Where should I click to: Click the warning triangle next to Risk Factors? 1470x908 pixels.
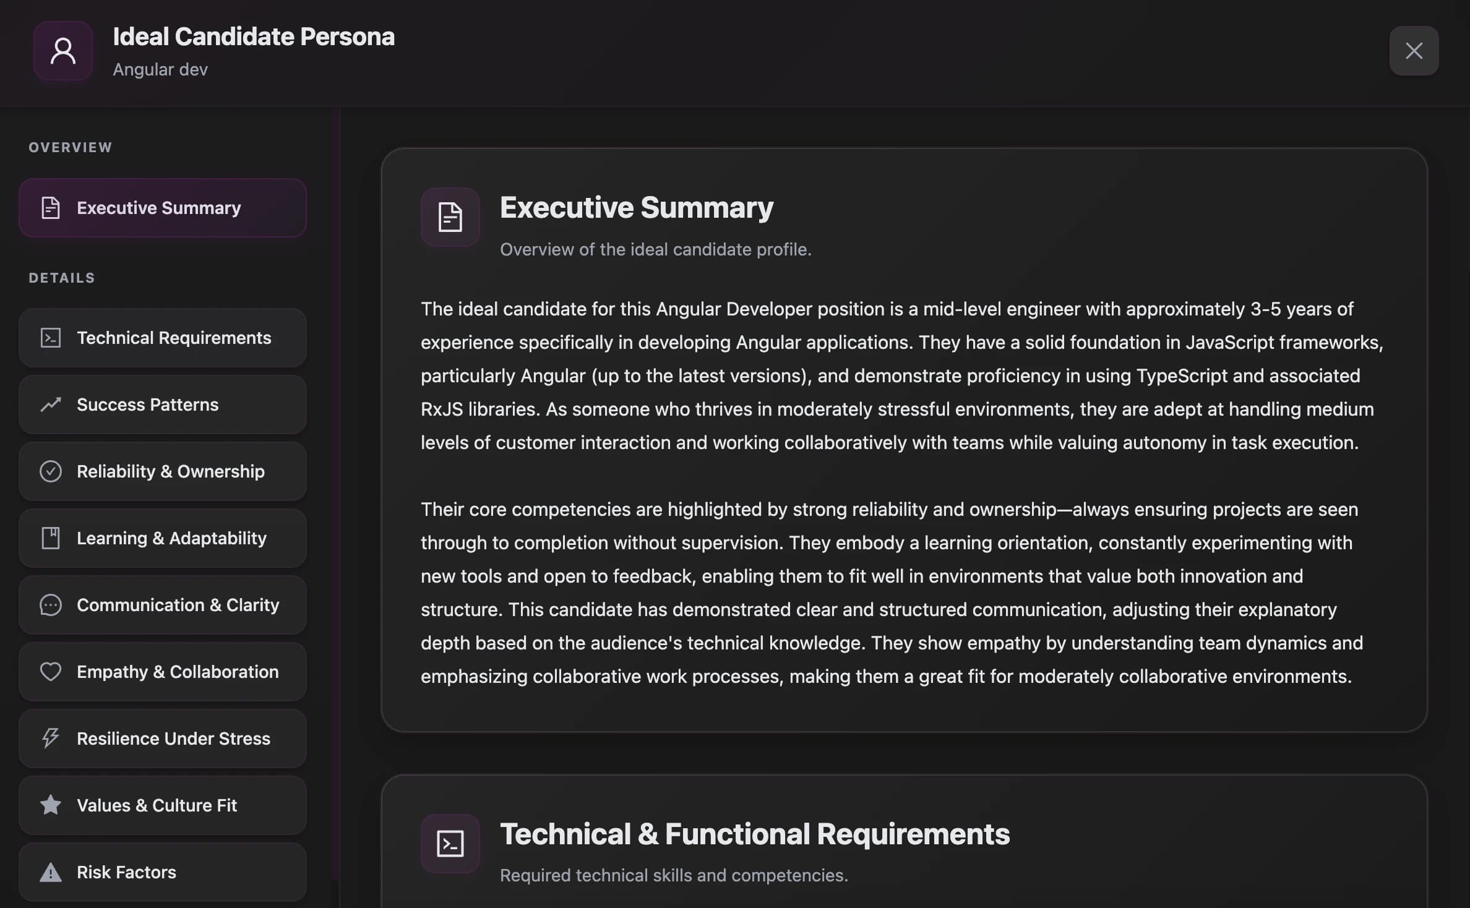[51, 872]
